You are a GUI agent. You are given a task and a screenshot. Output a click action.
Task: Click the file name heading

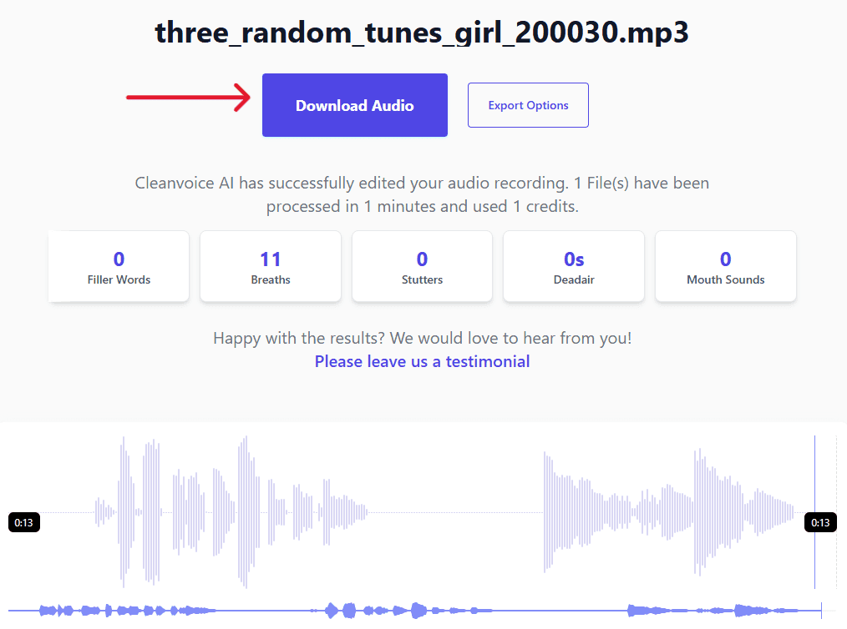click(422, 32)
